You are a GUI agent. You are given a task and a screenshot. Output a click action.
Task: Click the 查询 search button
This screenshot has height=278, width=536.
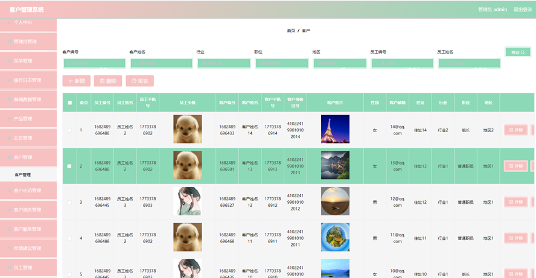click(x=518, y=52)
